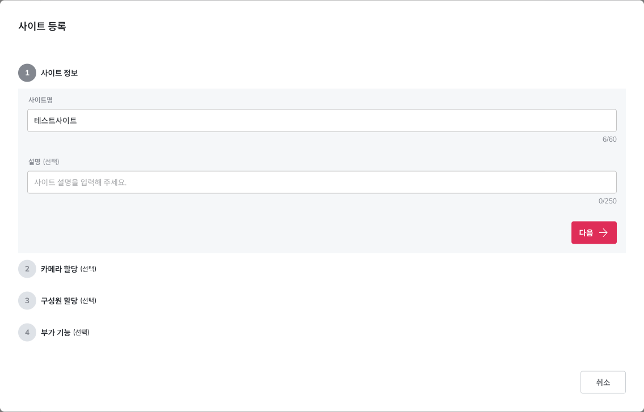Click the (선택) text next to 부가 기능
Screen dimensions: 644x412
pos(81,332)
